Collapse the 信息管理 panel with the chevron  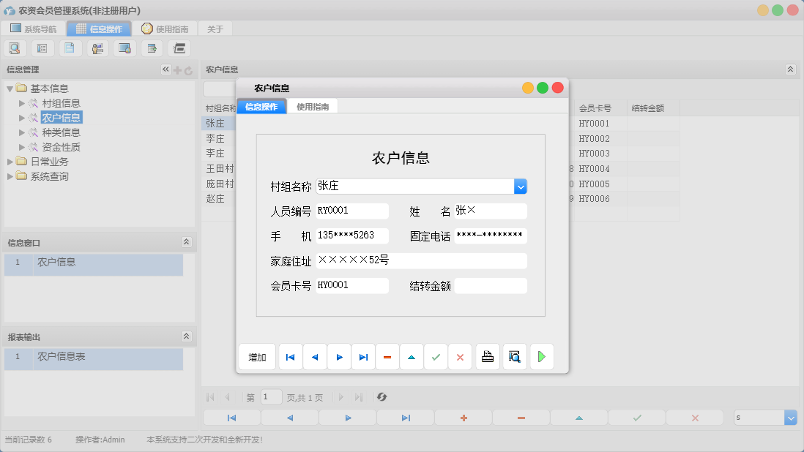pyautogui.click(x=165, y=69)
